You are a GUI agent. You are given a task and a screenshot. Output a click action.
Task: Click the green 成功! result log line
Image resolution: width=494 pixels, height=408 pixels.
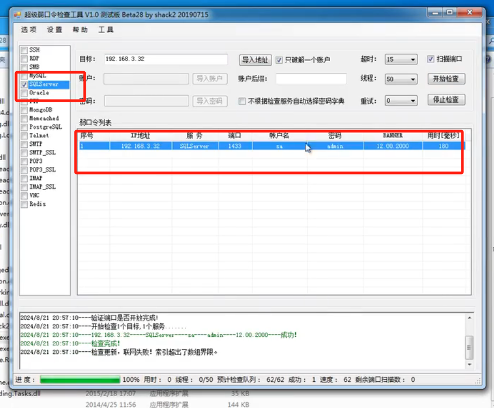tap(159, 335)
